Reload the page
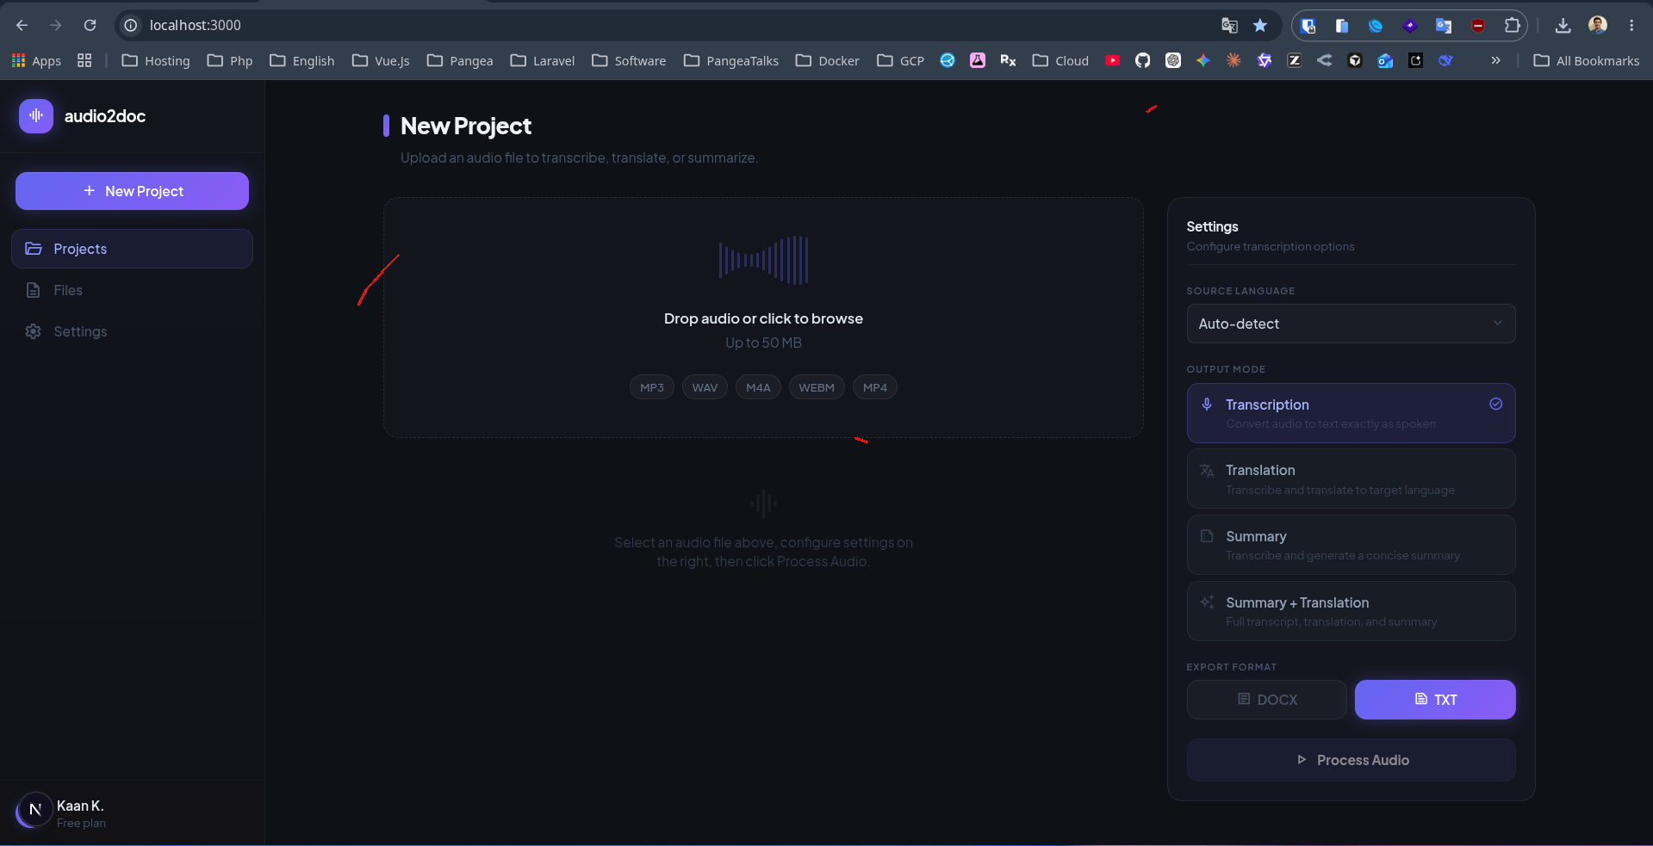This screenshot has height=846, width=1653. pos(90,25)
